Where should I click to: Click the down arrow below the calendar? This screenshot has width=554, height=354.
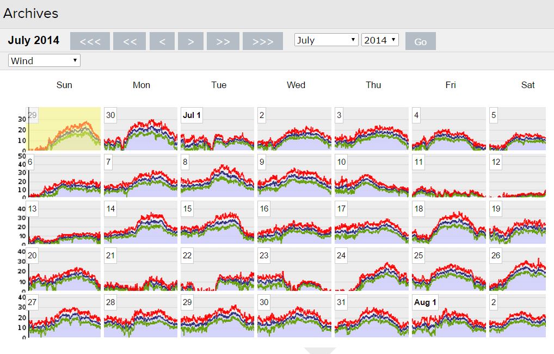(319, 351)
